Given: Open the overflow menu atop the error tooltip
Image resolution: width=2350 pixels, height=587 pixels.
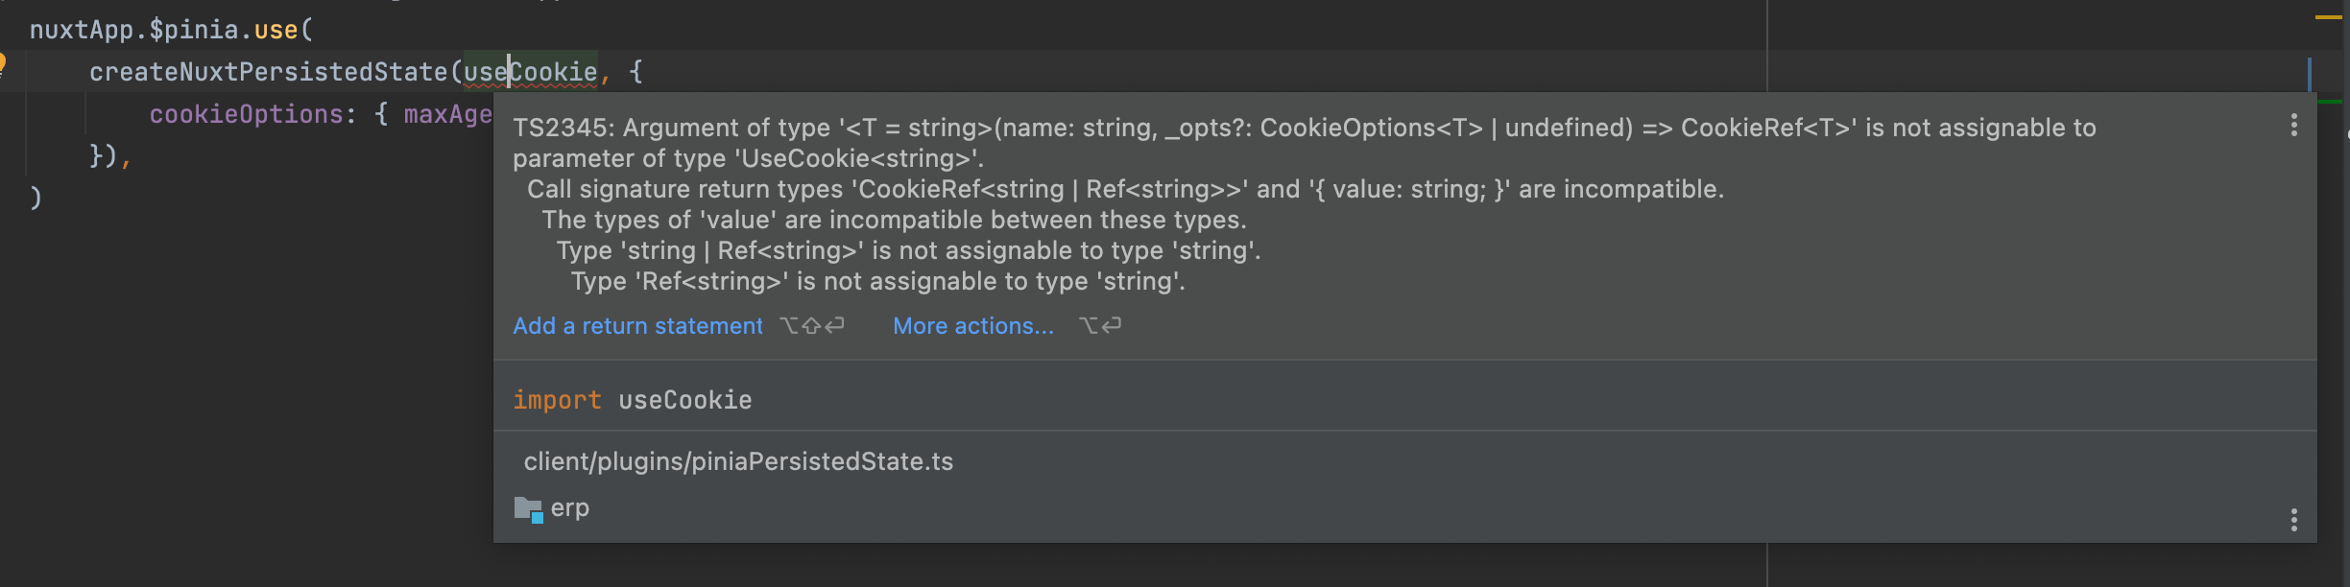Looking at the screenshot, I should (x=2294, y=123).
